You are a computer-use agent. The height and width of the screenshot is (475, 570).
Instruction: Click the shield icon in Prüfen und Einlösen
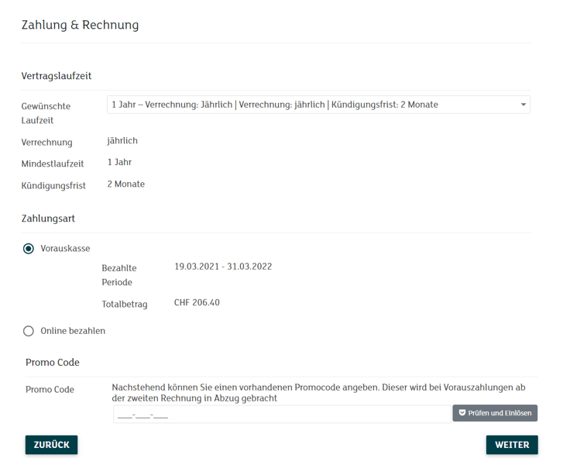pos(462,413)
